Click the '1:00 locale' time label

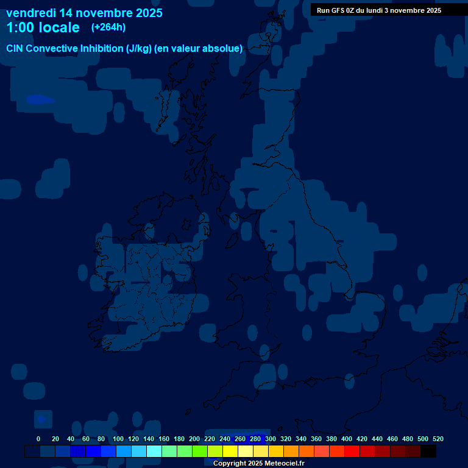(43, 28)
